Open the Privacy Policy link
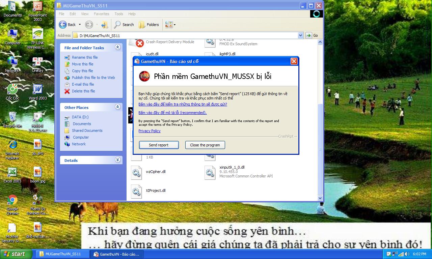Viewport: 432px width, 259px height. [149, 131]
